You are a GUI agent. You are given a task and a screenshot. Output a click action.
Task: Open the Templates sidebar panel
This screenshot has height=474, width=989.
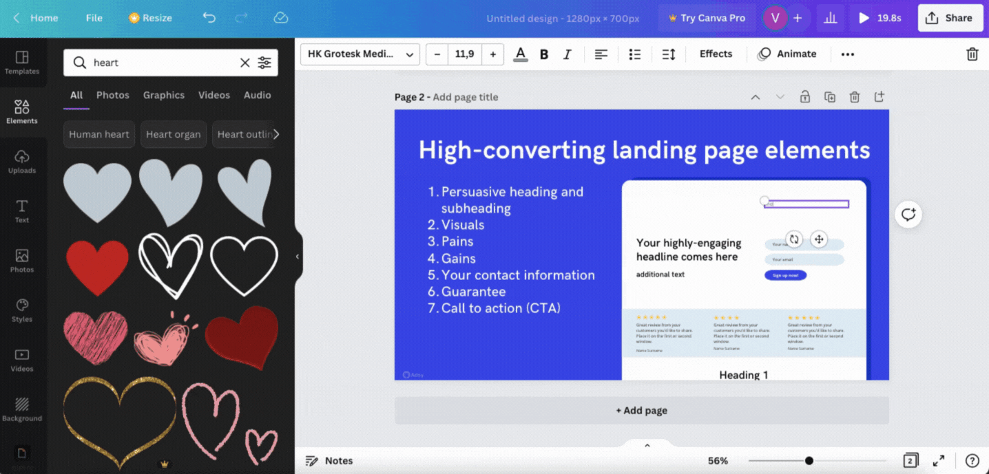[22, 63]
